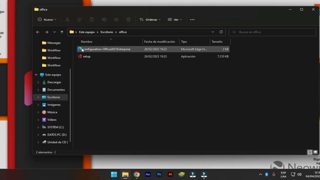Click the Rename icon in toolbar
The image size is (320, 180).
point(104,19)
